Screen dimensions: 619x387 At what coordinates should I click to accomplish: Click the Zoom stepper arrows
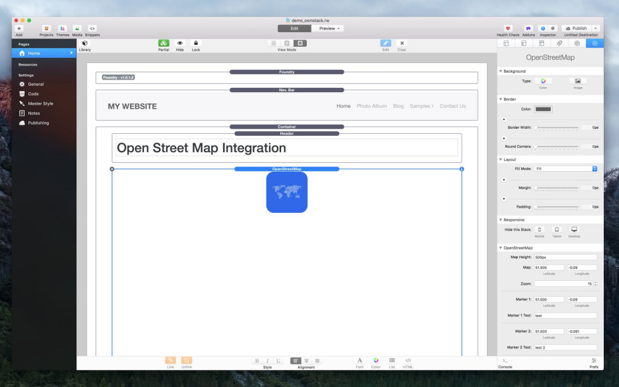point(595,284)
